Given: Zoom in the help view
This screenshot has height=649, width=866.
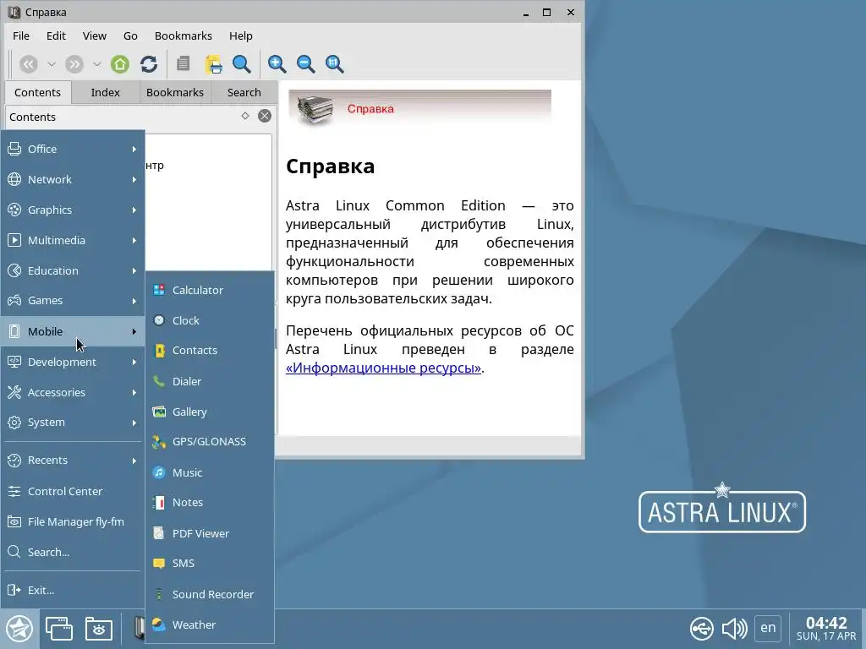Looking at the screenshot, I should pyautogui.click(x=277, y=64).
